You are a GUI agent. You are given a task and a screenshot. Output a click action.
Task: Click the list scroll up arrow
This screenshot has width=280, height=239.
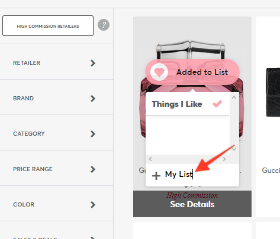pos(234,97)
